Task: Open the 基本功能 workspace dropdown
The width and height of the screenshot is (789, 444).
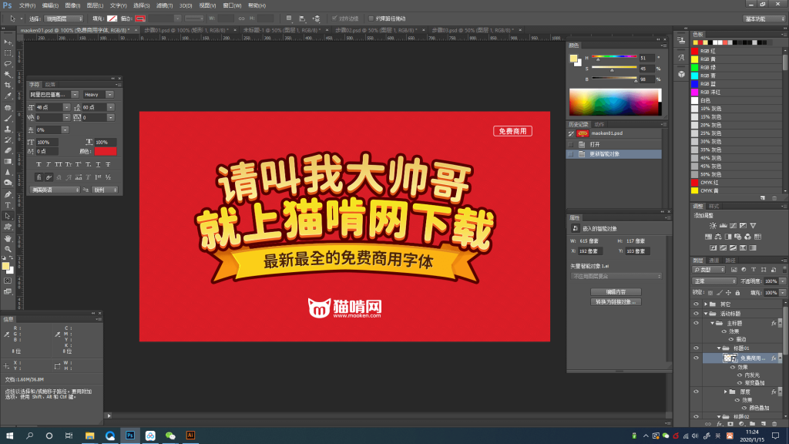Action: (x=764, y=18)
